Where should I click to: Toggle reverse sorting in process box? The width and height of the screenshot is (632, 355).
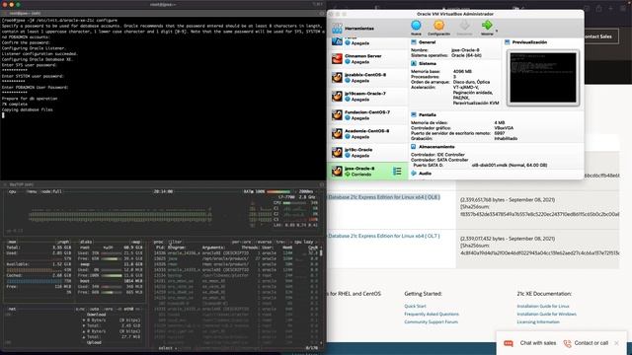(265, 242)
